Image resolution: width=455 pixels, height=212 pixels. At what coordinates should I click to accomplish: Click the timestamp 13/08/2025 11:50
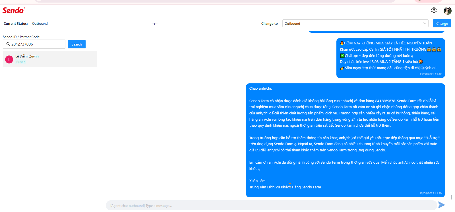431,194
